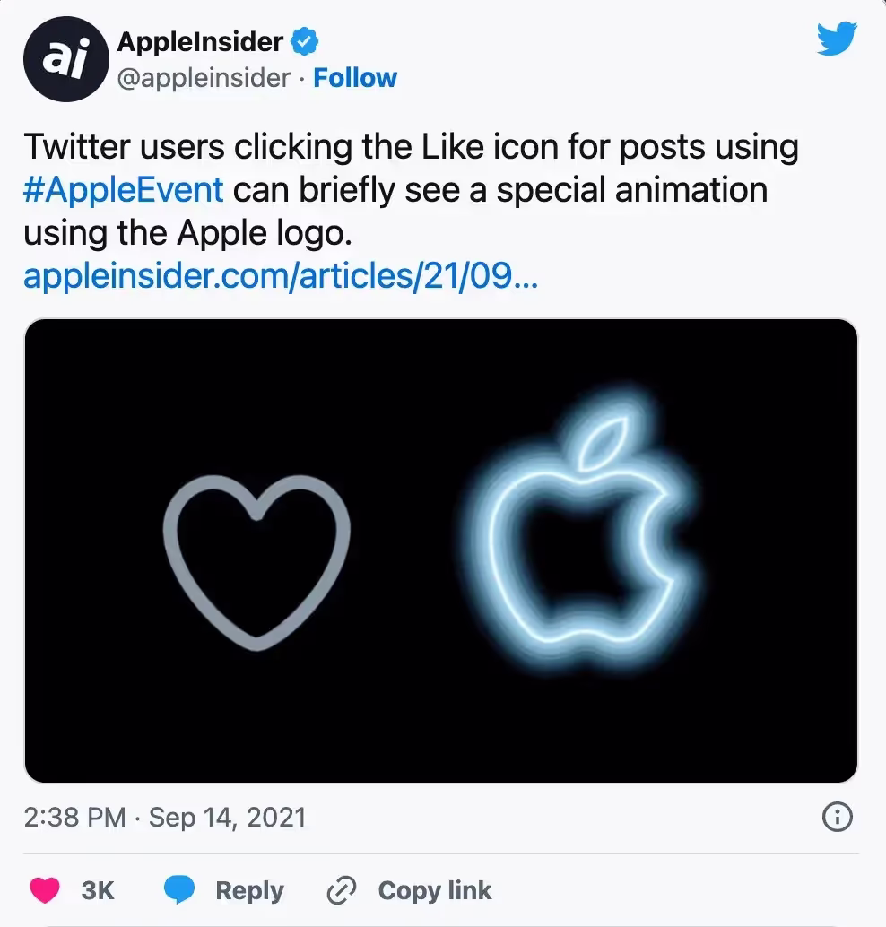Viewport: 886px width, 927px height.
Task: Open the #AppleEvent hashtag
Action: (x=123, y=190)
